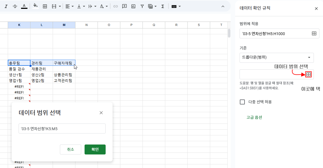Click grid icon in 범위에 적용 field
Viewport: 323px width, 168px height.
click(x=314, y=33)
